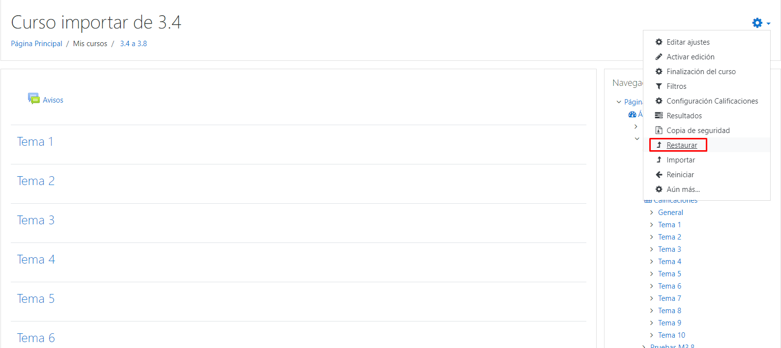Click the pencil icon for Activar edición
The height and width of the screenshot is (348, 781).
[x=659, y=57]
